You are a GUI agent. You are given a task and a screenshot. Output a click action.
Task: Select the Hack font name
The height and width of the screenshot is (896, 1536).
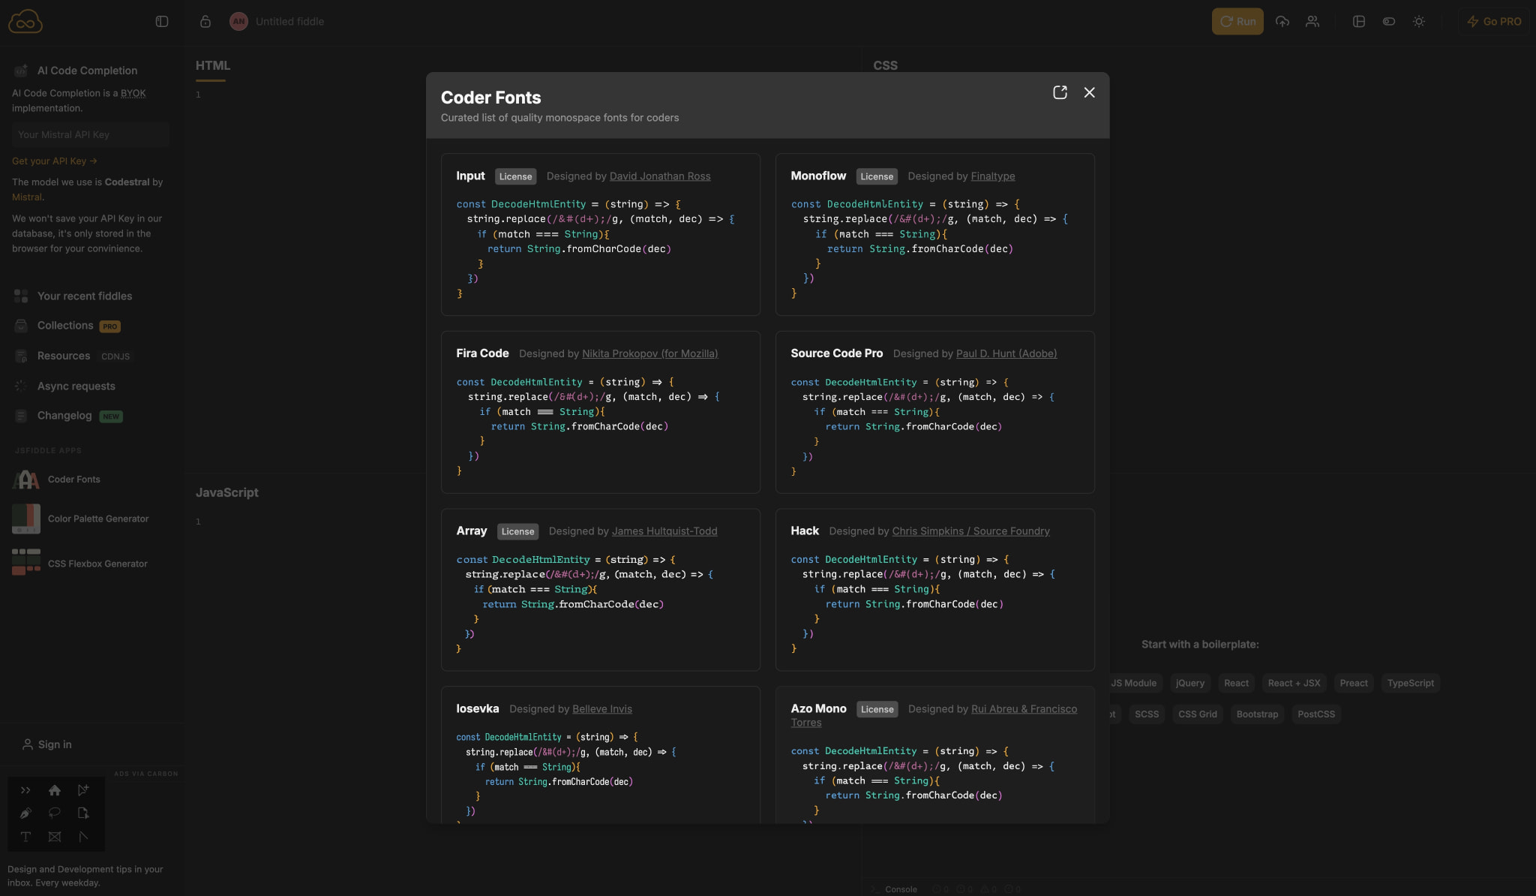[805, 531]
